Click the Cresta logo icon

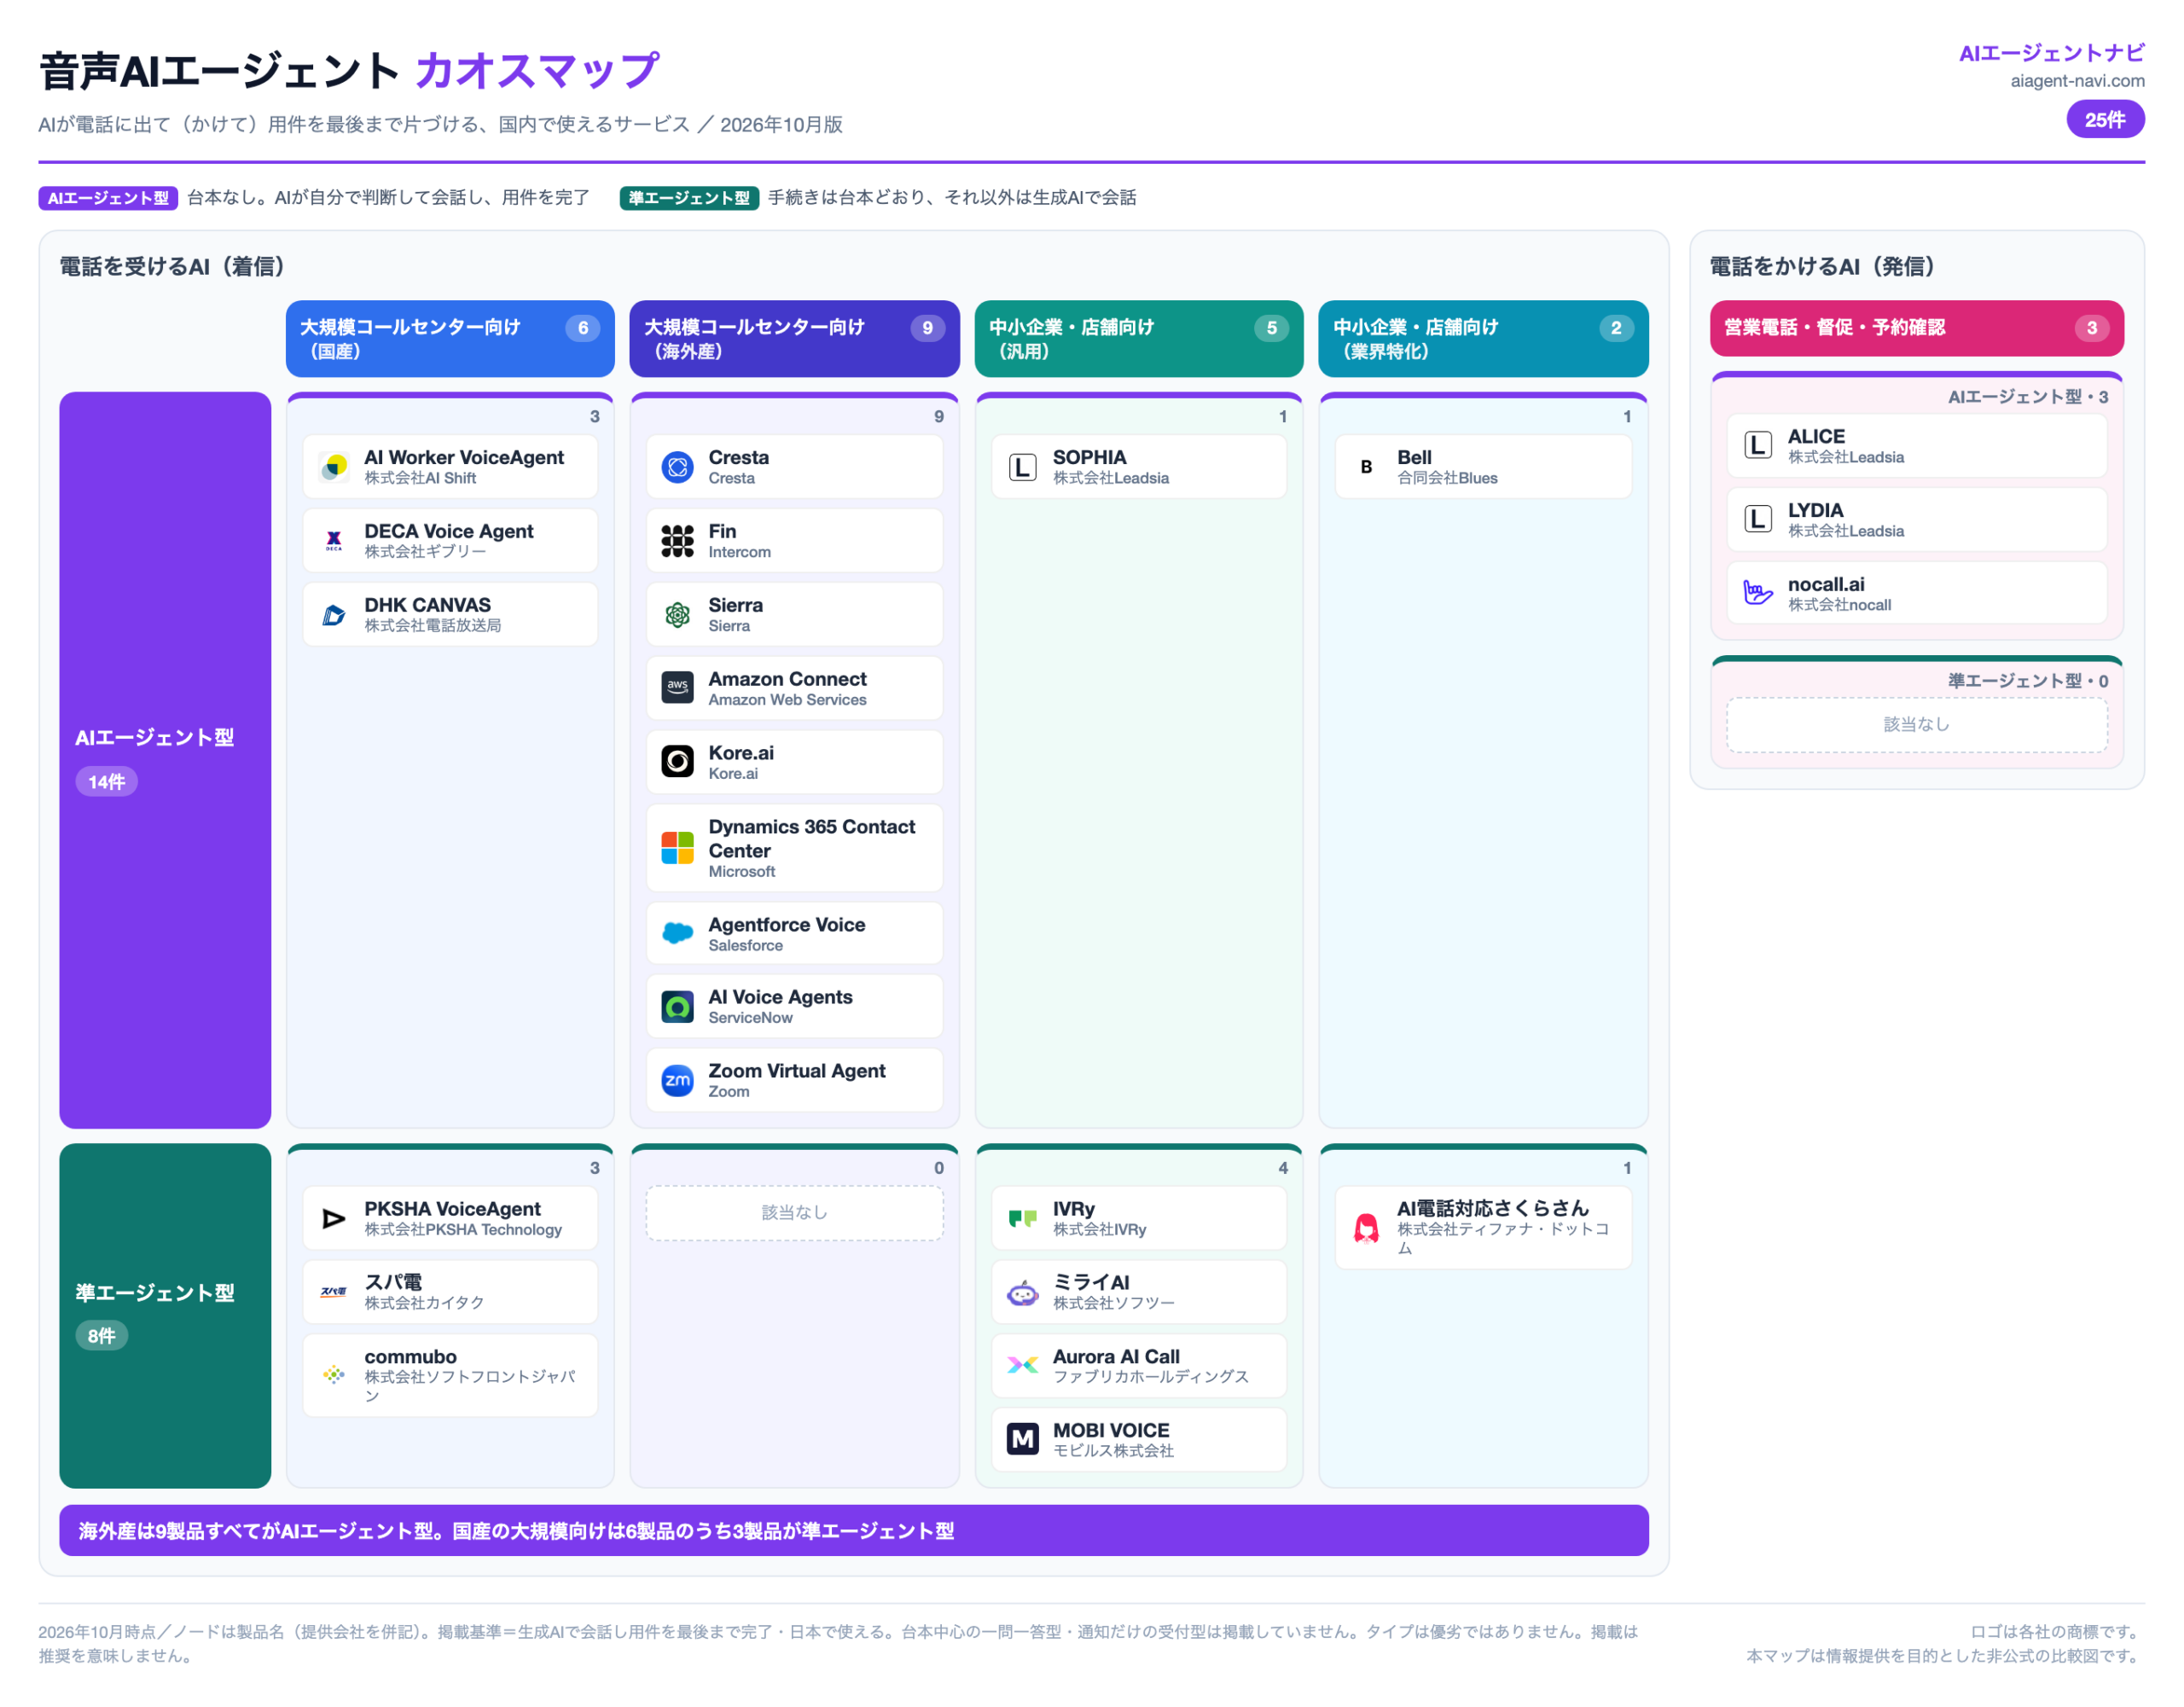678,467
